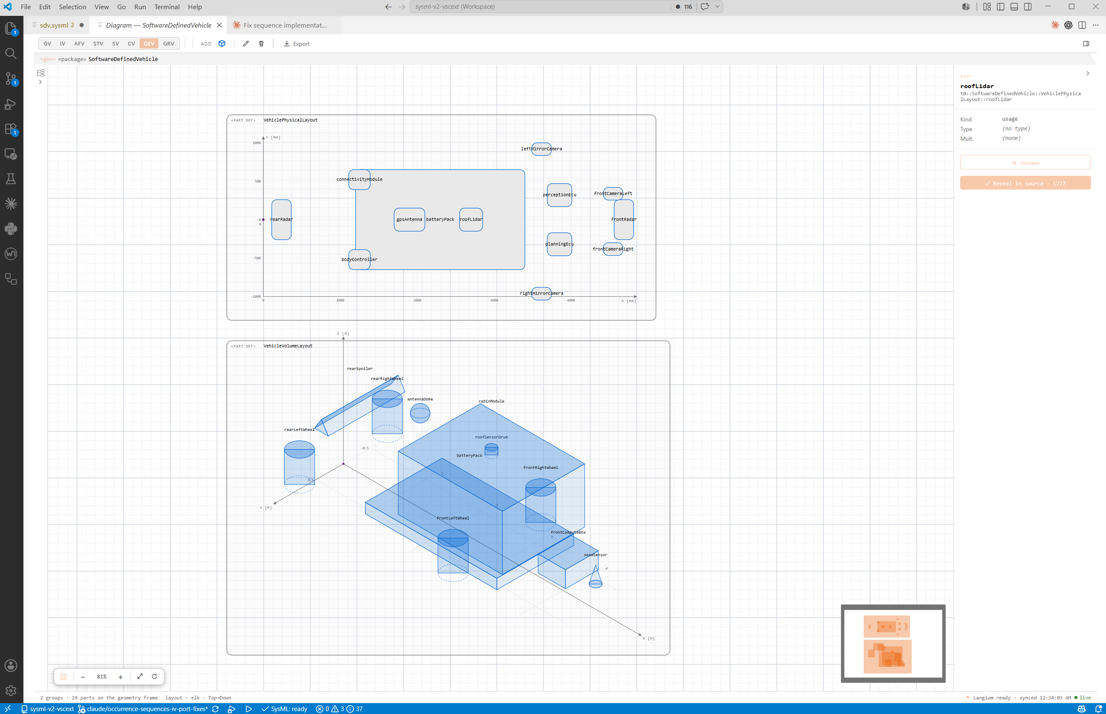This screenshot has height=714, width=1106.
Task: Open the File menu
Action: pyautogui.click(x=26, y=7)
